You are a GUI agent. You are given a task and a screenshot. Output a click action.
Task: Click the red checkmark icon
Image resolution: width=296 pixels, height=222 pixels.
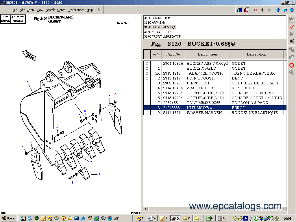[292, 27]
